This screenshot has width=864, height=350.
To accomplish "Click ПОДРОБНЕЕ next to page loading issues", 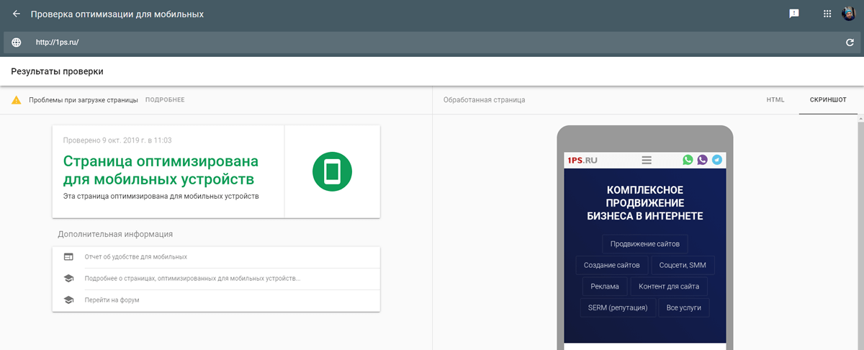I will [165, 100].
